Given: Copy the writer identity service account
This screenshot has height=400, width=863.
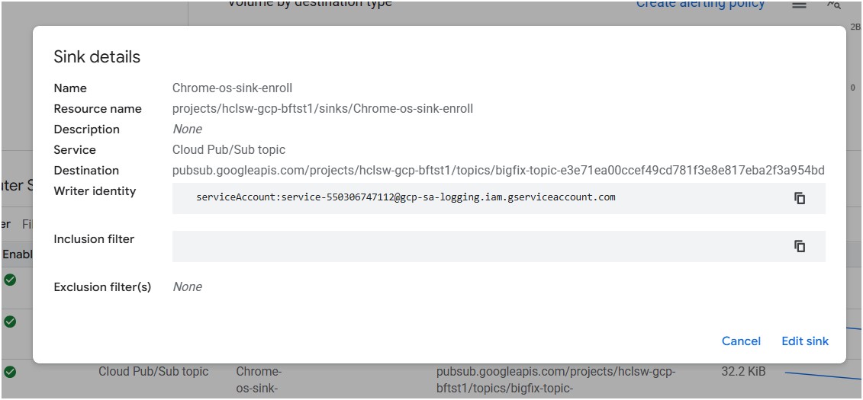Looking at the screenshot, I should click(x=800, y=198).
